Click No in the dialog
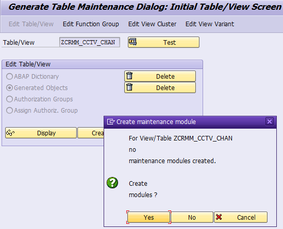Viewport: 283px width, 229px height. pos(192,217)
